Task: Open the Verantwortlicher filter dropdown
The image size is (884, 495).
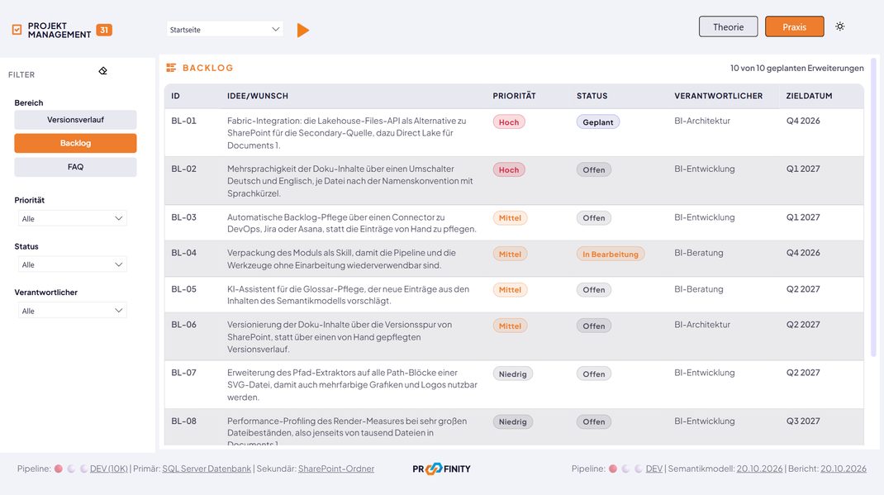Action: (x=72, y=311)
